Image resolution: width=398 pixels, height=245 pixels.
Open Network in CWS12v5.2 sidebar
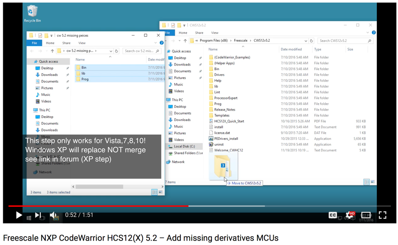[x=178, y=162]
